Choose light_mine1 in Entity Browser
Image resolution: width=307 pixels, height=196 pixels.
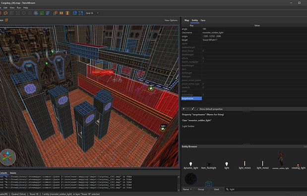(x=245, y=165)
